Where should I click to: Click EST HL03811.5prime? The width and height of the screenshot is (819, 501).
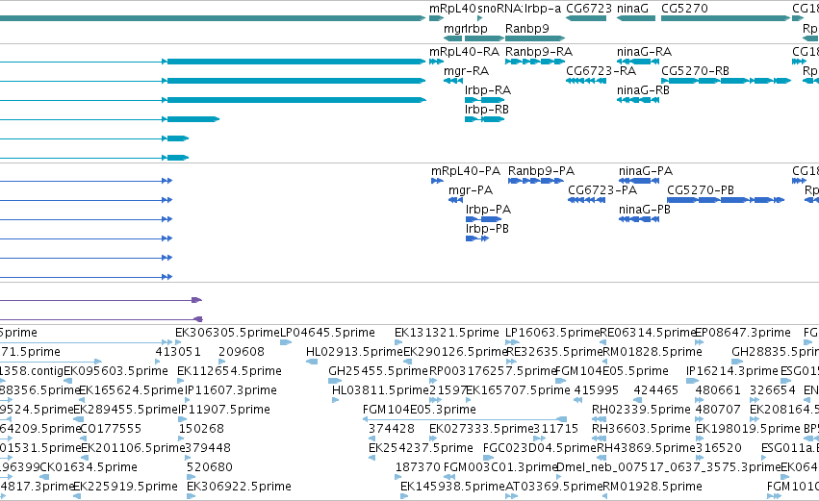pos(380,390)
